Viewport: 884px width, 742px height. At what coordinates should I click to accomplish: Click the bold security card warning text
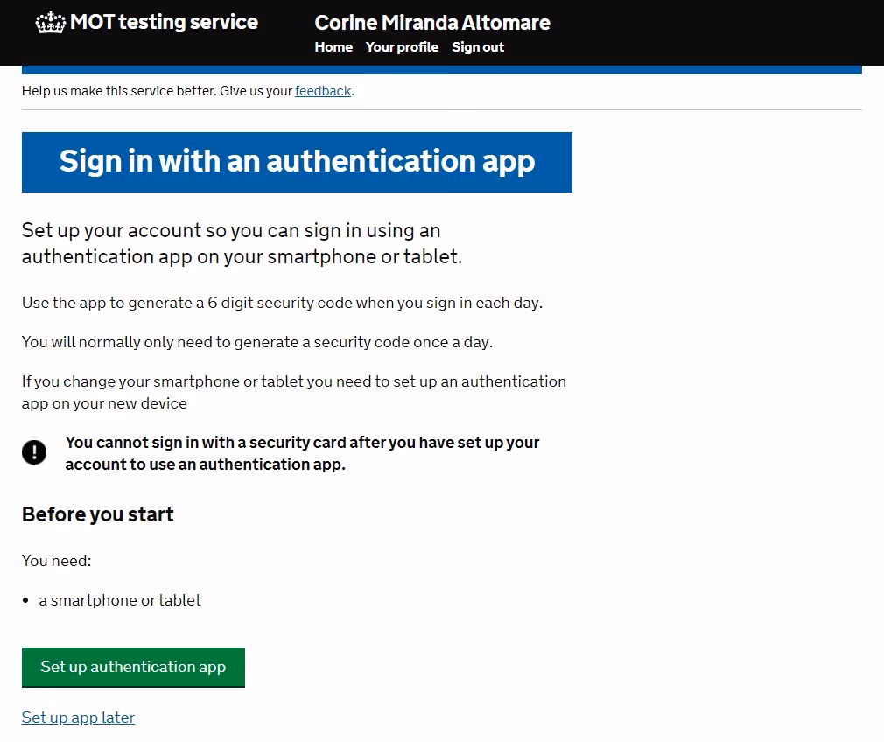click(x=302, y=453)
